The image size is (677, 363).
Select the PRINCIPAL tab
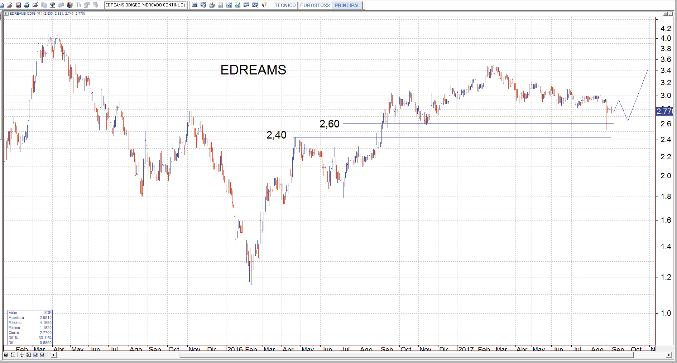pyautogui.click(x=347, y=5)
